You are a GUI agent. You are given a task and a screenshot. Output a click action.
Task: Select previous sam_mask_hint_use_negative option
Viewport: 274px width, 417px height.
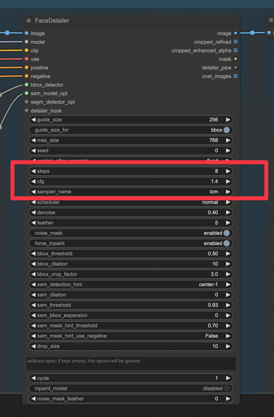[33, 336]
